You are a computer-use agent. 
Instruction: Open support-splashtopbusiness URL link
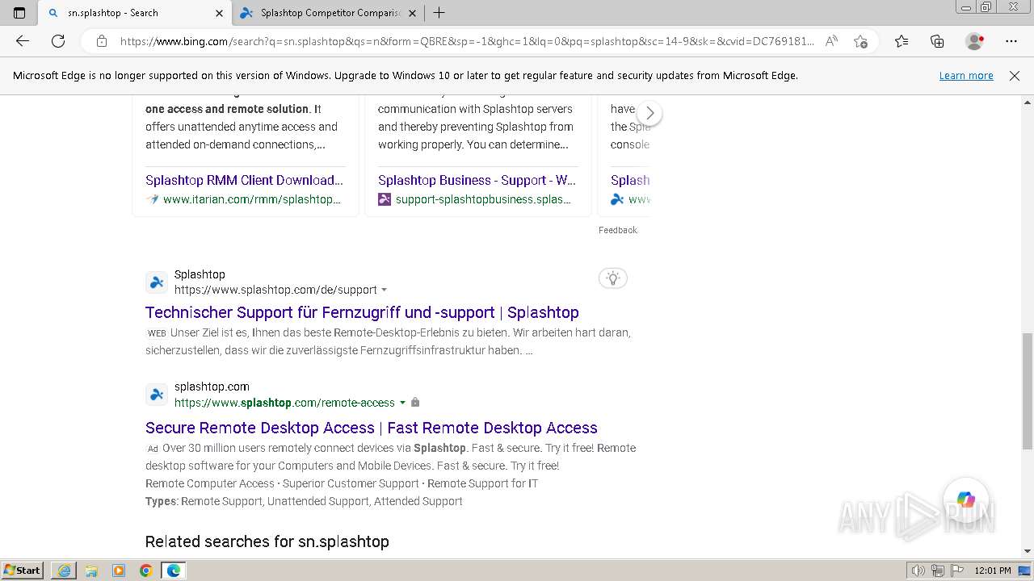tap(483, 199)
